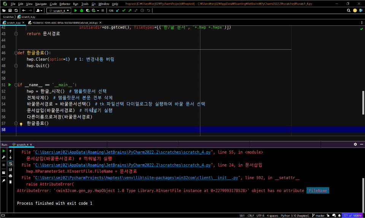Open the File menu
This screenshot has width=365, height=218.
[x=13, y=4]
